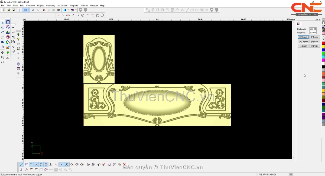
Task: Click the red X delete icon
Action: coord(44,10)
